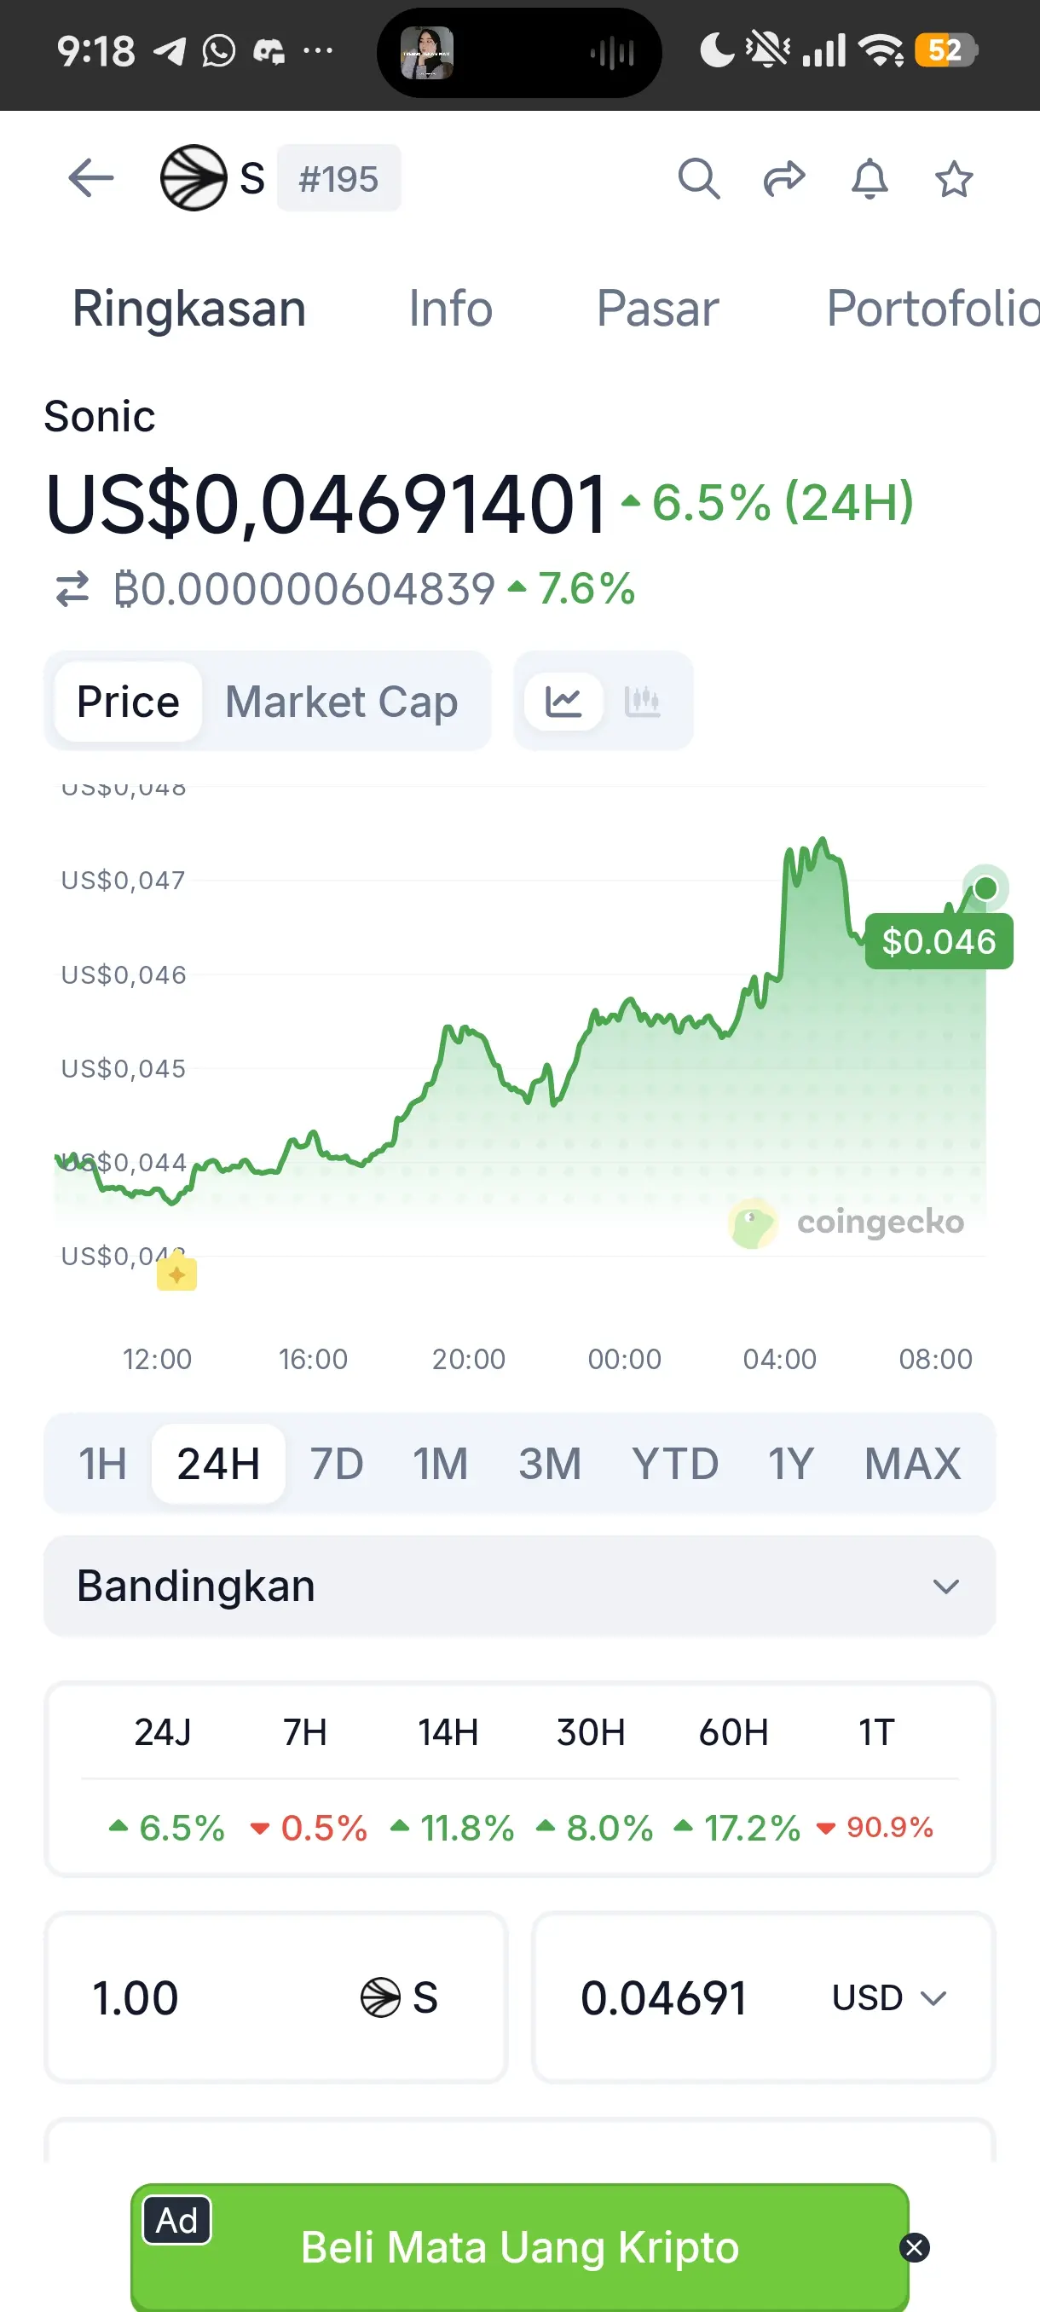Switch to the Info tab

pos(450,309)
